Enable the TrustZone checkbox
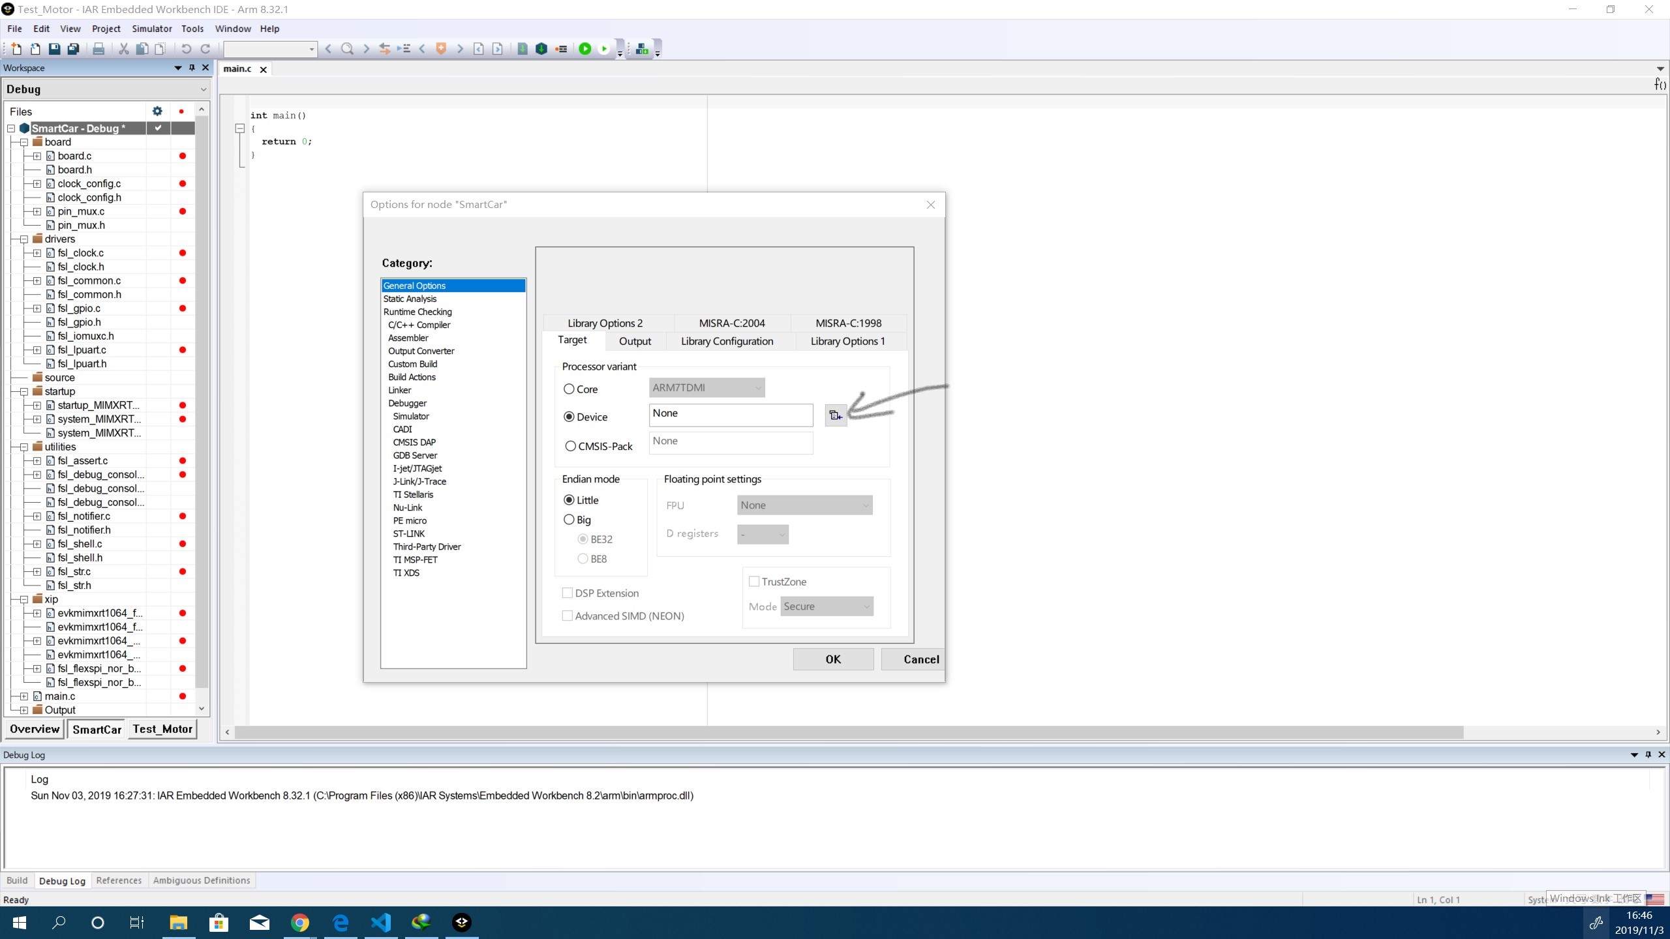Screen dimensions: 1670x939 pos(754,581)
